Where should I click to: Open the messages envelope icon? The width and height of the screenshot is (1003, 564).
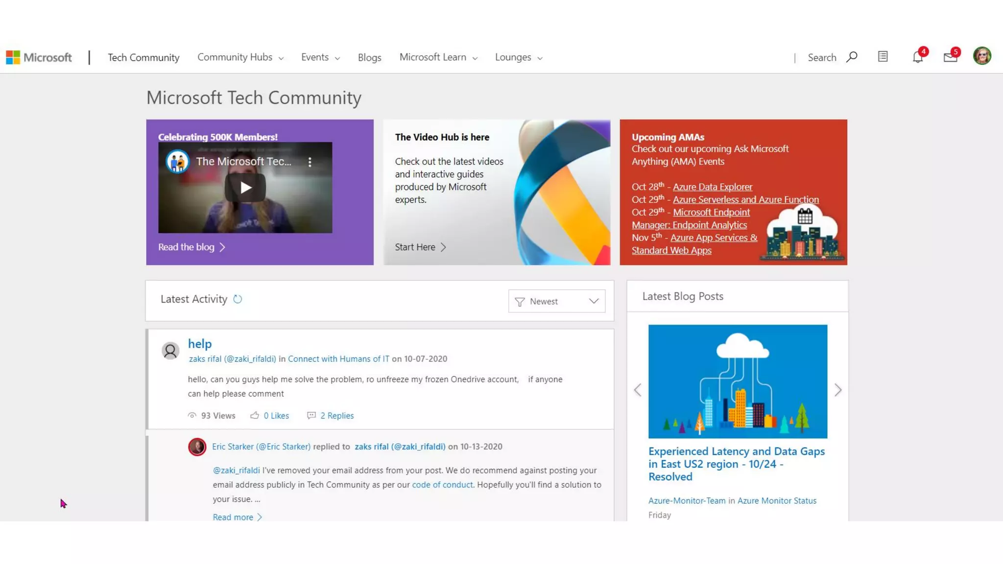click(950, 57)
